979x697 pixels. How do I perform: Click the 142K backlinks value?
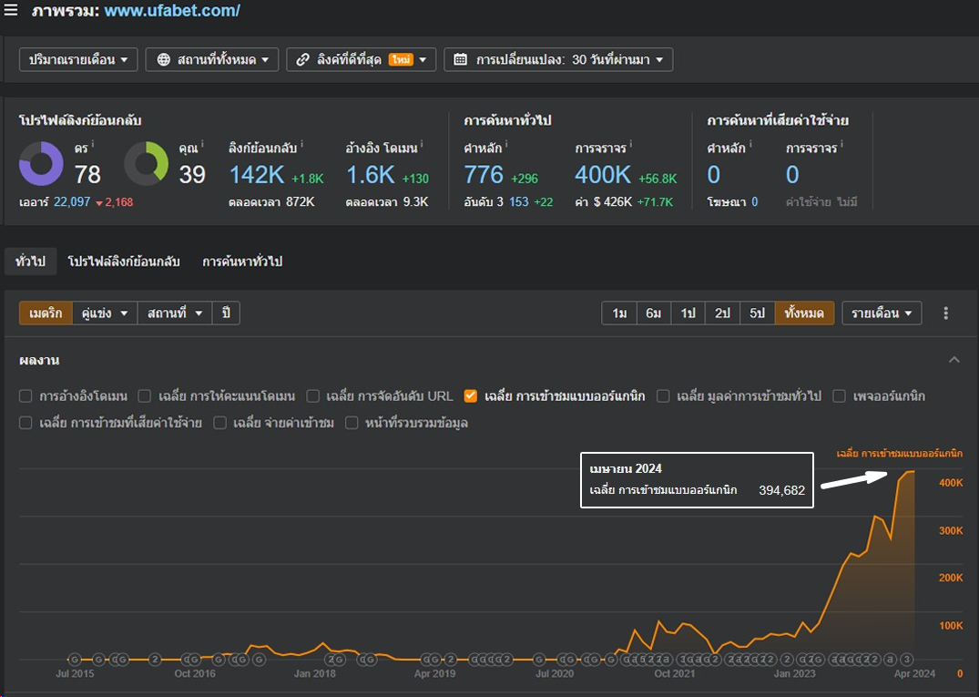coord(257,175)
